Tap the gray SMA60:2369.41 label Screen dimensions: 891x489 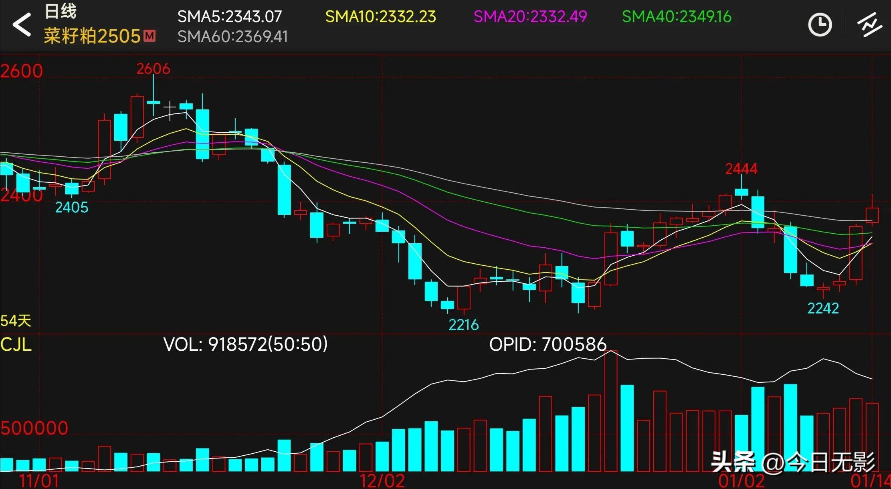coord(232,37)
